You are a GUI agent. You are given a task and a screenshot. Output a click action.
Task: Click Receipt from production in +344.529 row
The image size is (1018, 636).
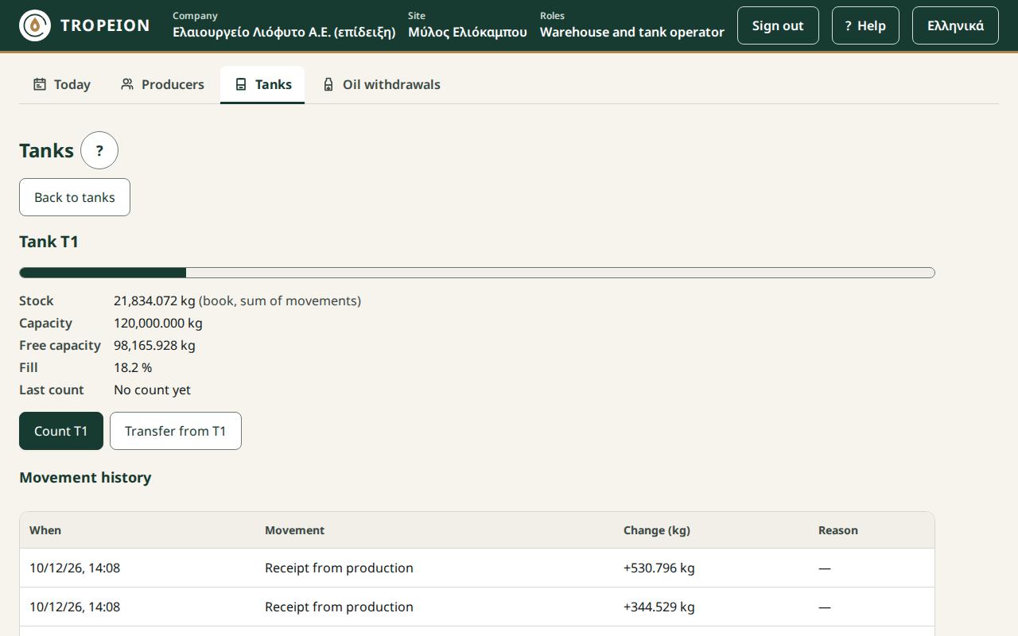click(x=339, y=607)
